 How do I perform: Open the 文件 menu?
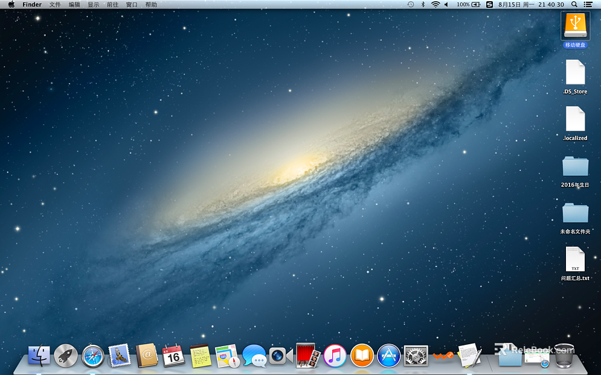[55, 5]
